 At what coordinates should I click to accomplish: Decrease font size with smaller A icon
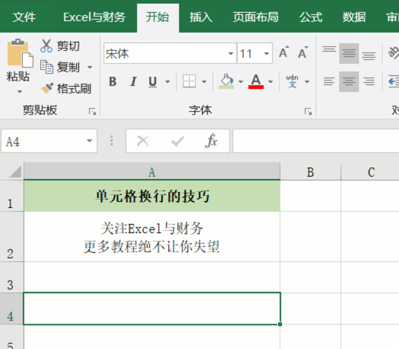tap(303, 52)
